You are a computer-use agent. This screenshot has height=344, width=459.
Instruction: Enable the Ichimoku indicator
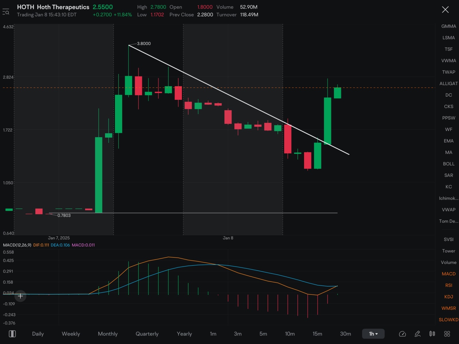(449, 198)
